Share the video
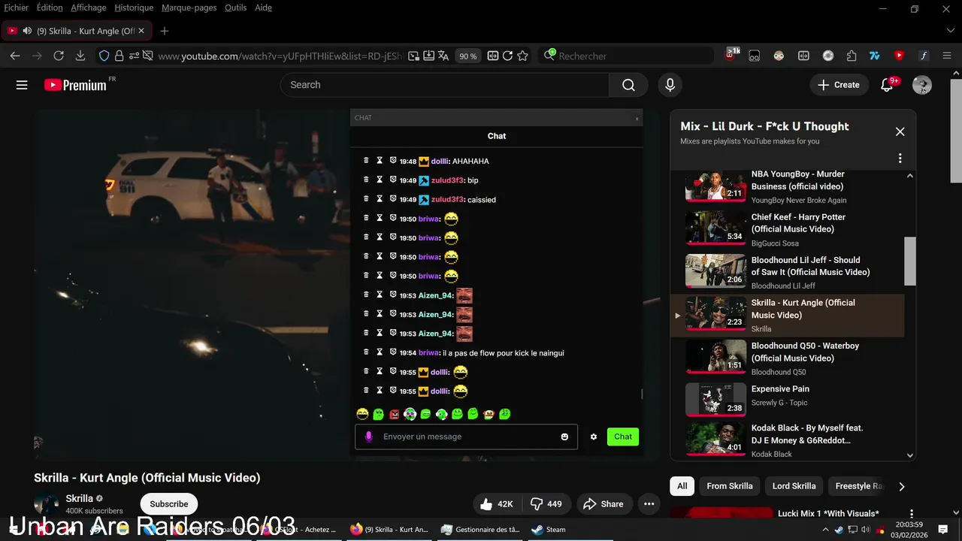 [x=604, y=504]
